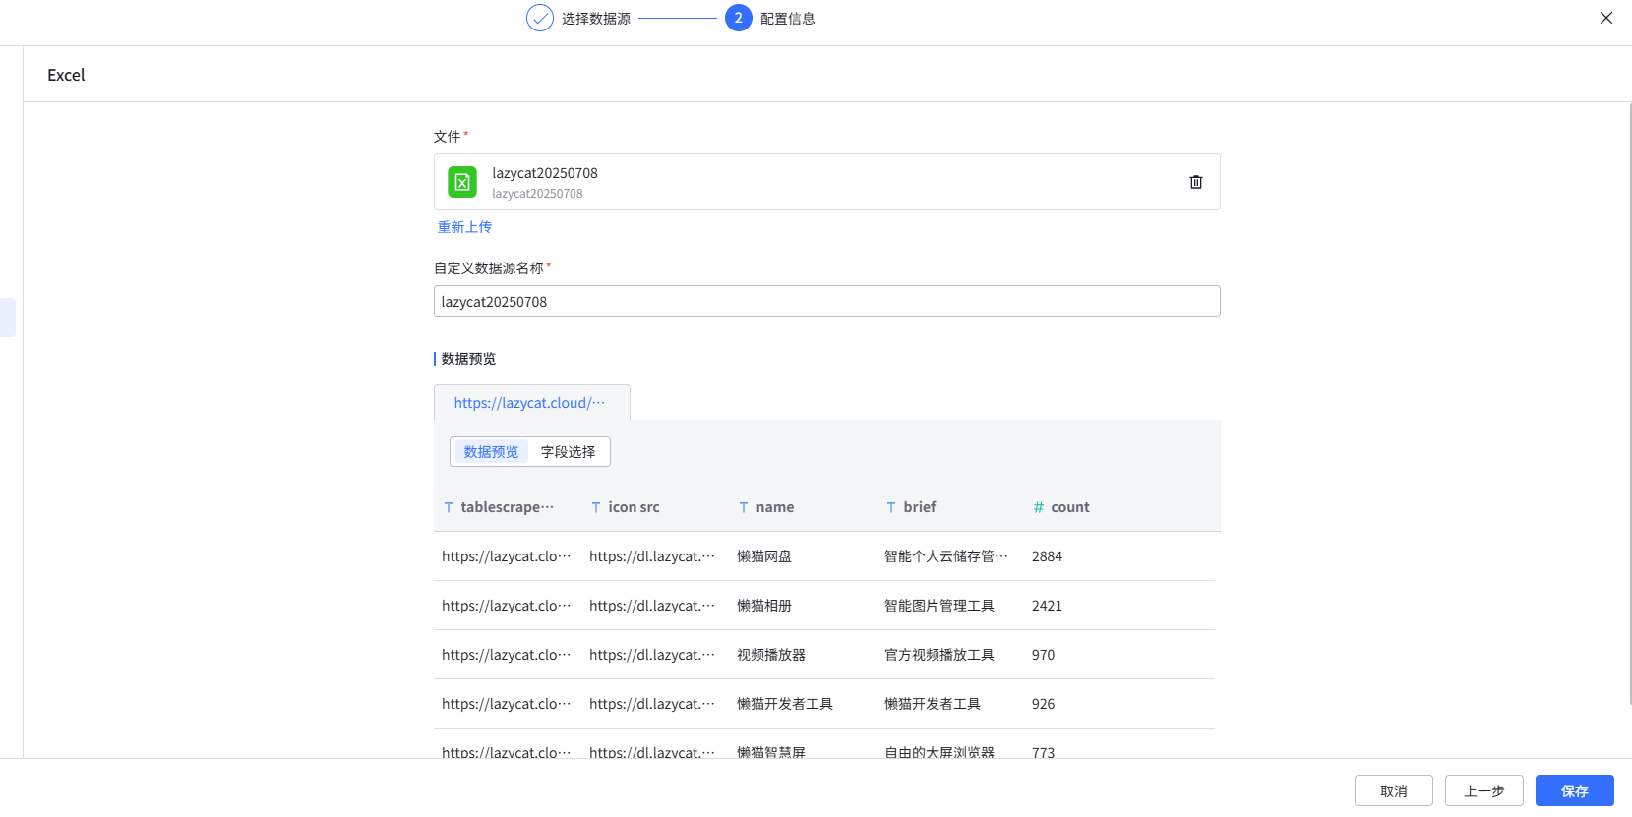1632x817 pixels.
Task: Click the icon src URL in 懒猫网盘 row
Action: 652,556
